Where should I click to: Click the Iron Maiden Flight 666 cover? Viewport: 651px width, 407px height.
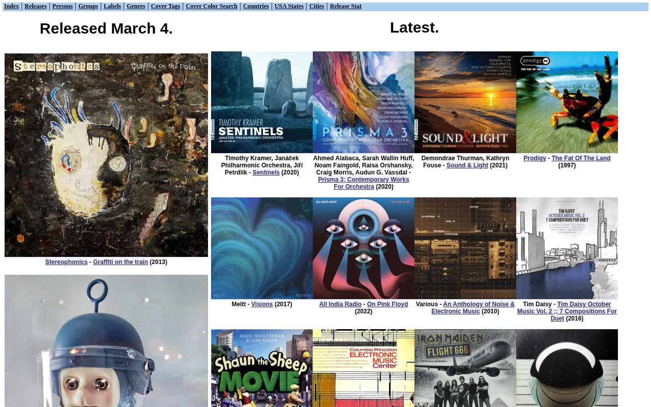click(x=465, y=368)
